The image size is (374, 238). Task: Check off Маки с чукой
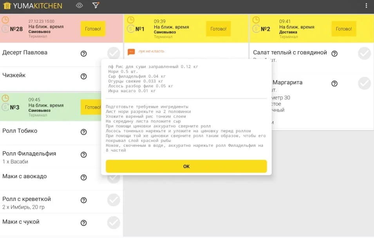114,222
